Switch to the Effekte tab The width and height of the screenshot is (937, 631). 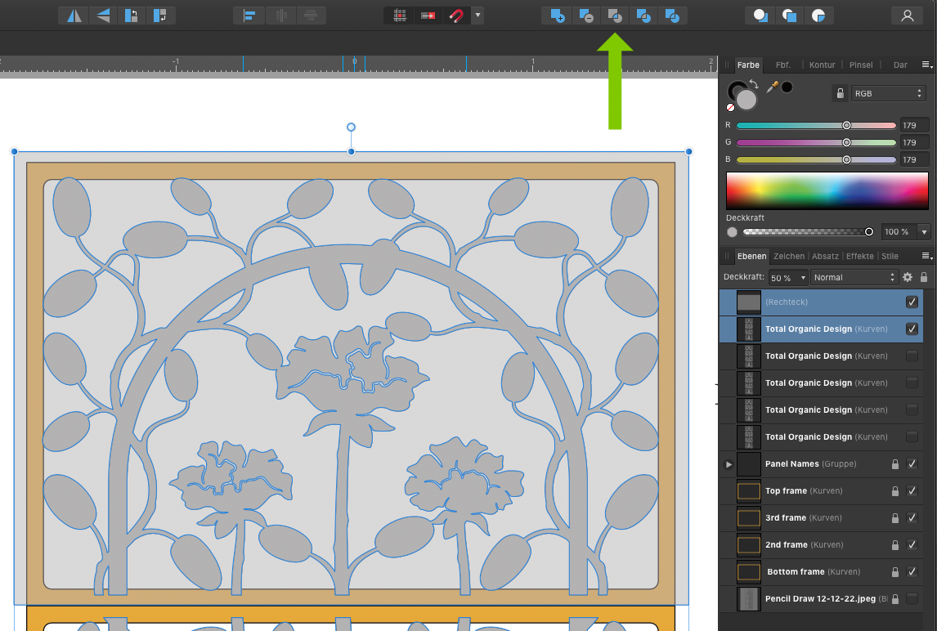860,256
